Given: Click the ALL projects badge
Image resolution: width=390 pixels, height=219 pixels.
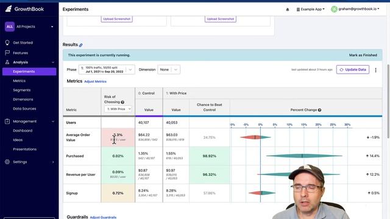Looking at the screenshot, I should (x=10, y=27).
